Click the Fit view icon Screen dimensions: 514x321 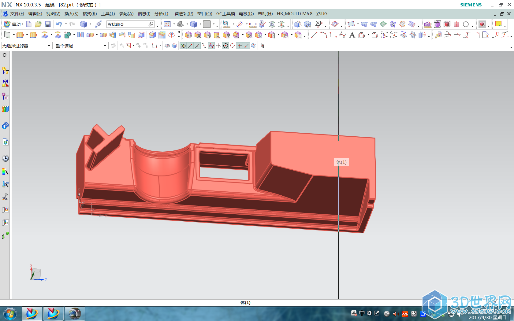(x=167, y=24)
